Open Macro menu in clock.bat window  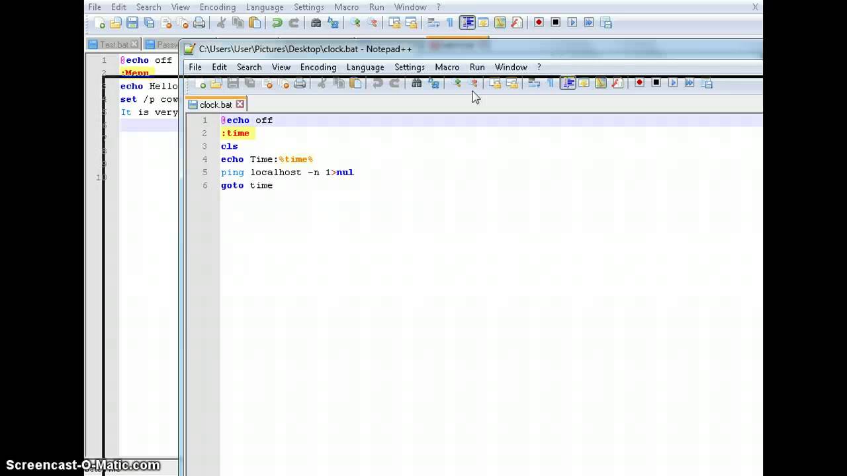coord(447,67)
